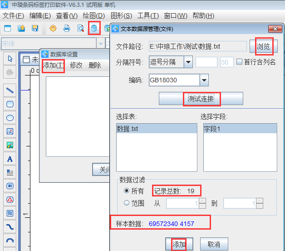Open the 逗号分隔 separator dropdown
This screenshot has height=251, width=285.
coord(187,62)
